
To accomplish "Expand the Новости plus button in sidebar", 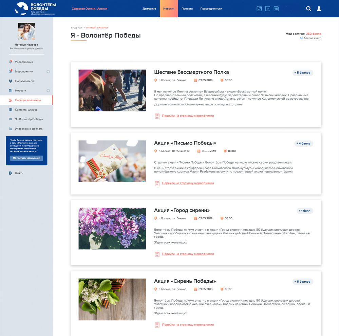I will pyautogui.click(x=48, y=90).
